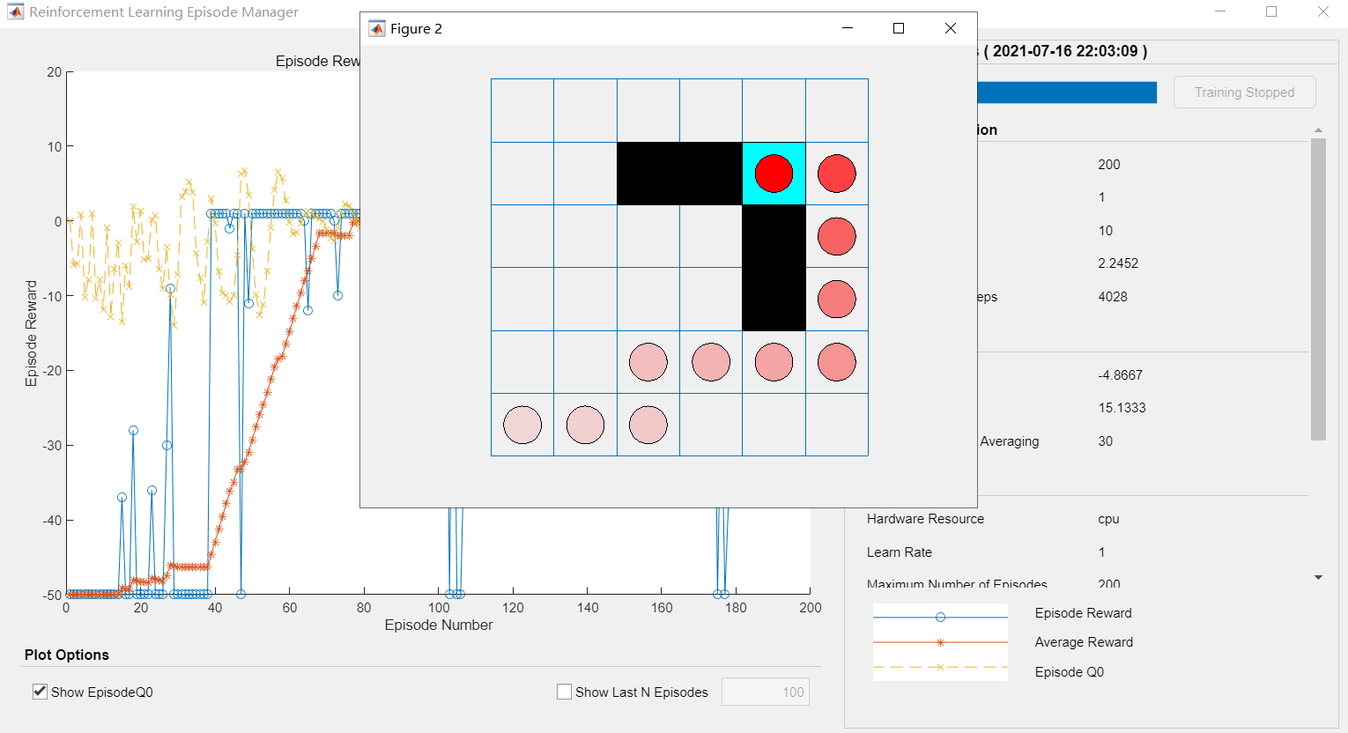Viewport: 1348px width, 733px height.
Task: Click the up arrow of the right panel scrollbar
Action: (x=1318, y=129)
